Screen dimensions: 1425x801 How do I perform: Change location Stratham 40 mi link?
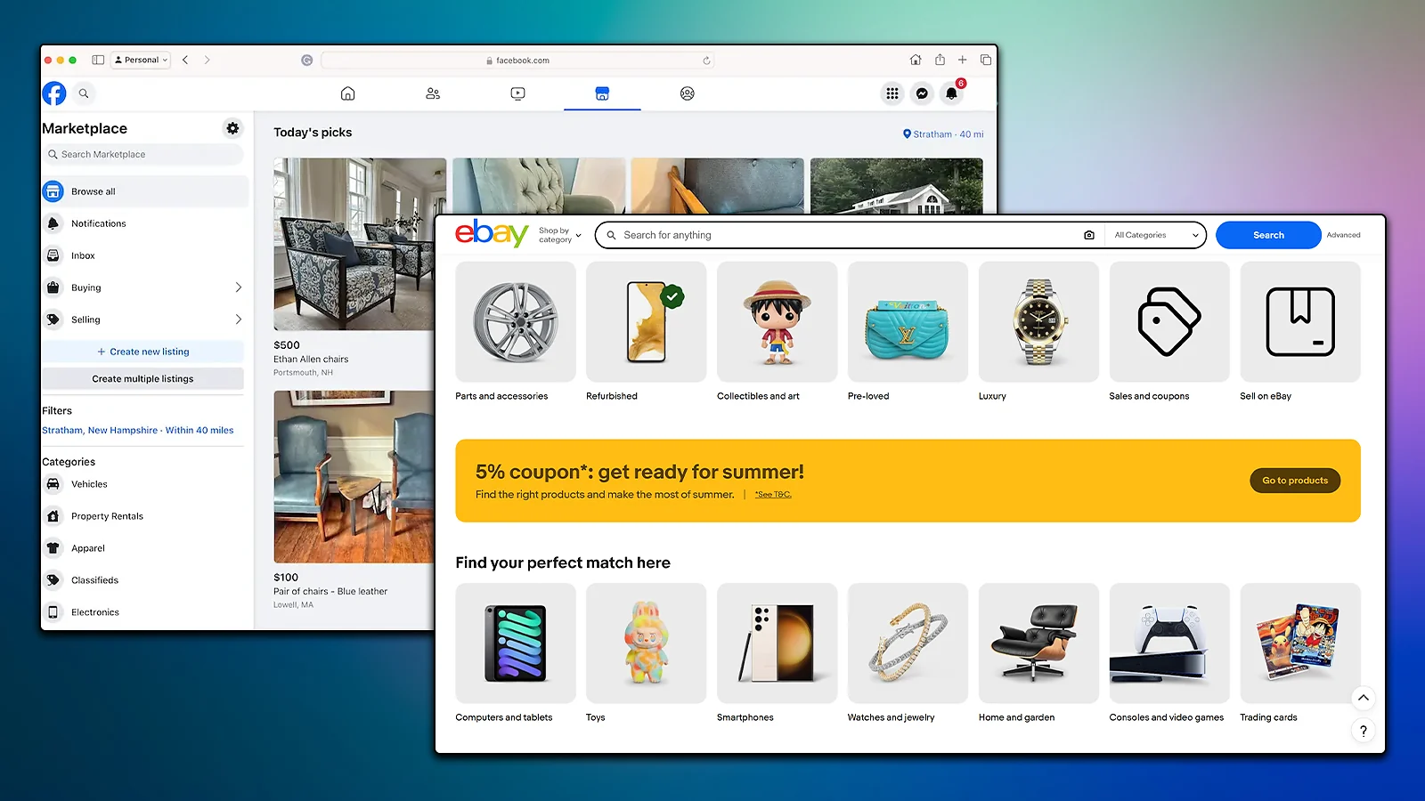pos(943,134)
